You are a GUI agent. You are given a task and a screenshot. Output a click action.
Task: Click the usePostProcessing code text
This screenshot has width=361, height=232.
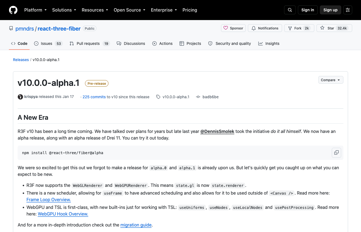[294, 208]
